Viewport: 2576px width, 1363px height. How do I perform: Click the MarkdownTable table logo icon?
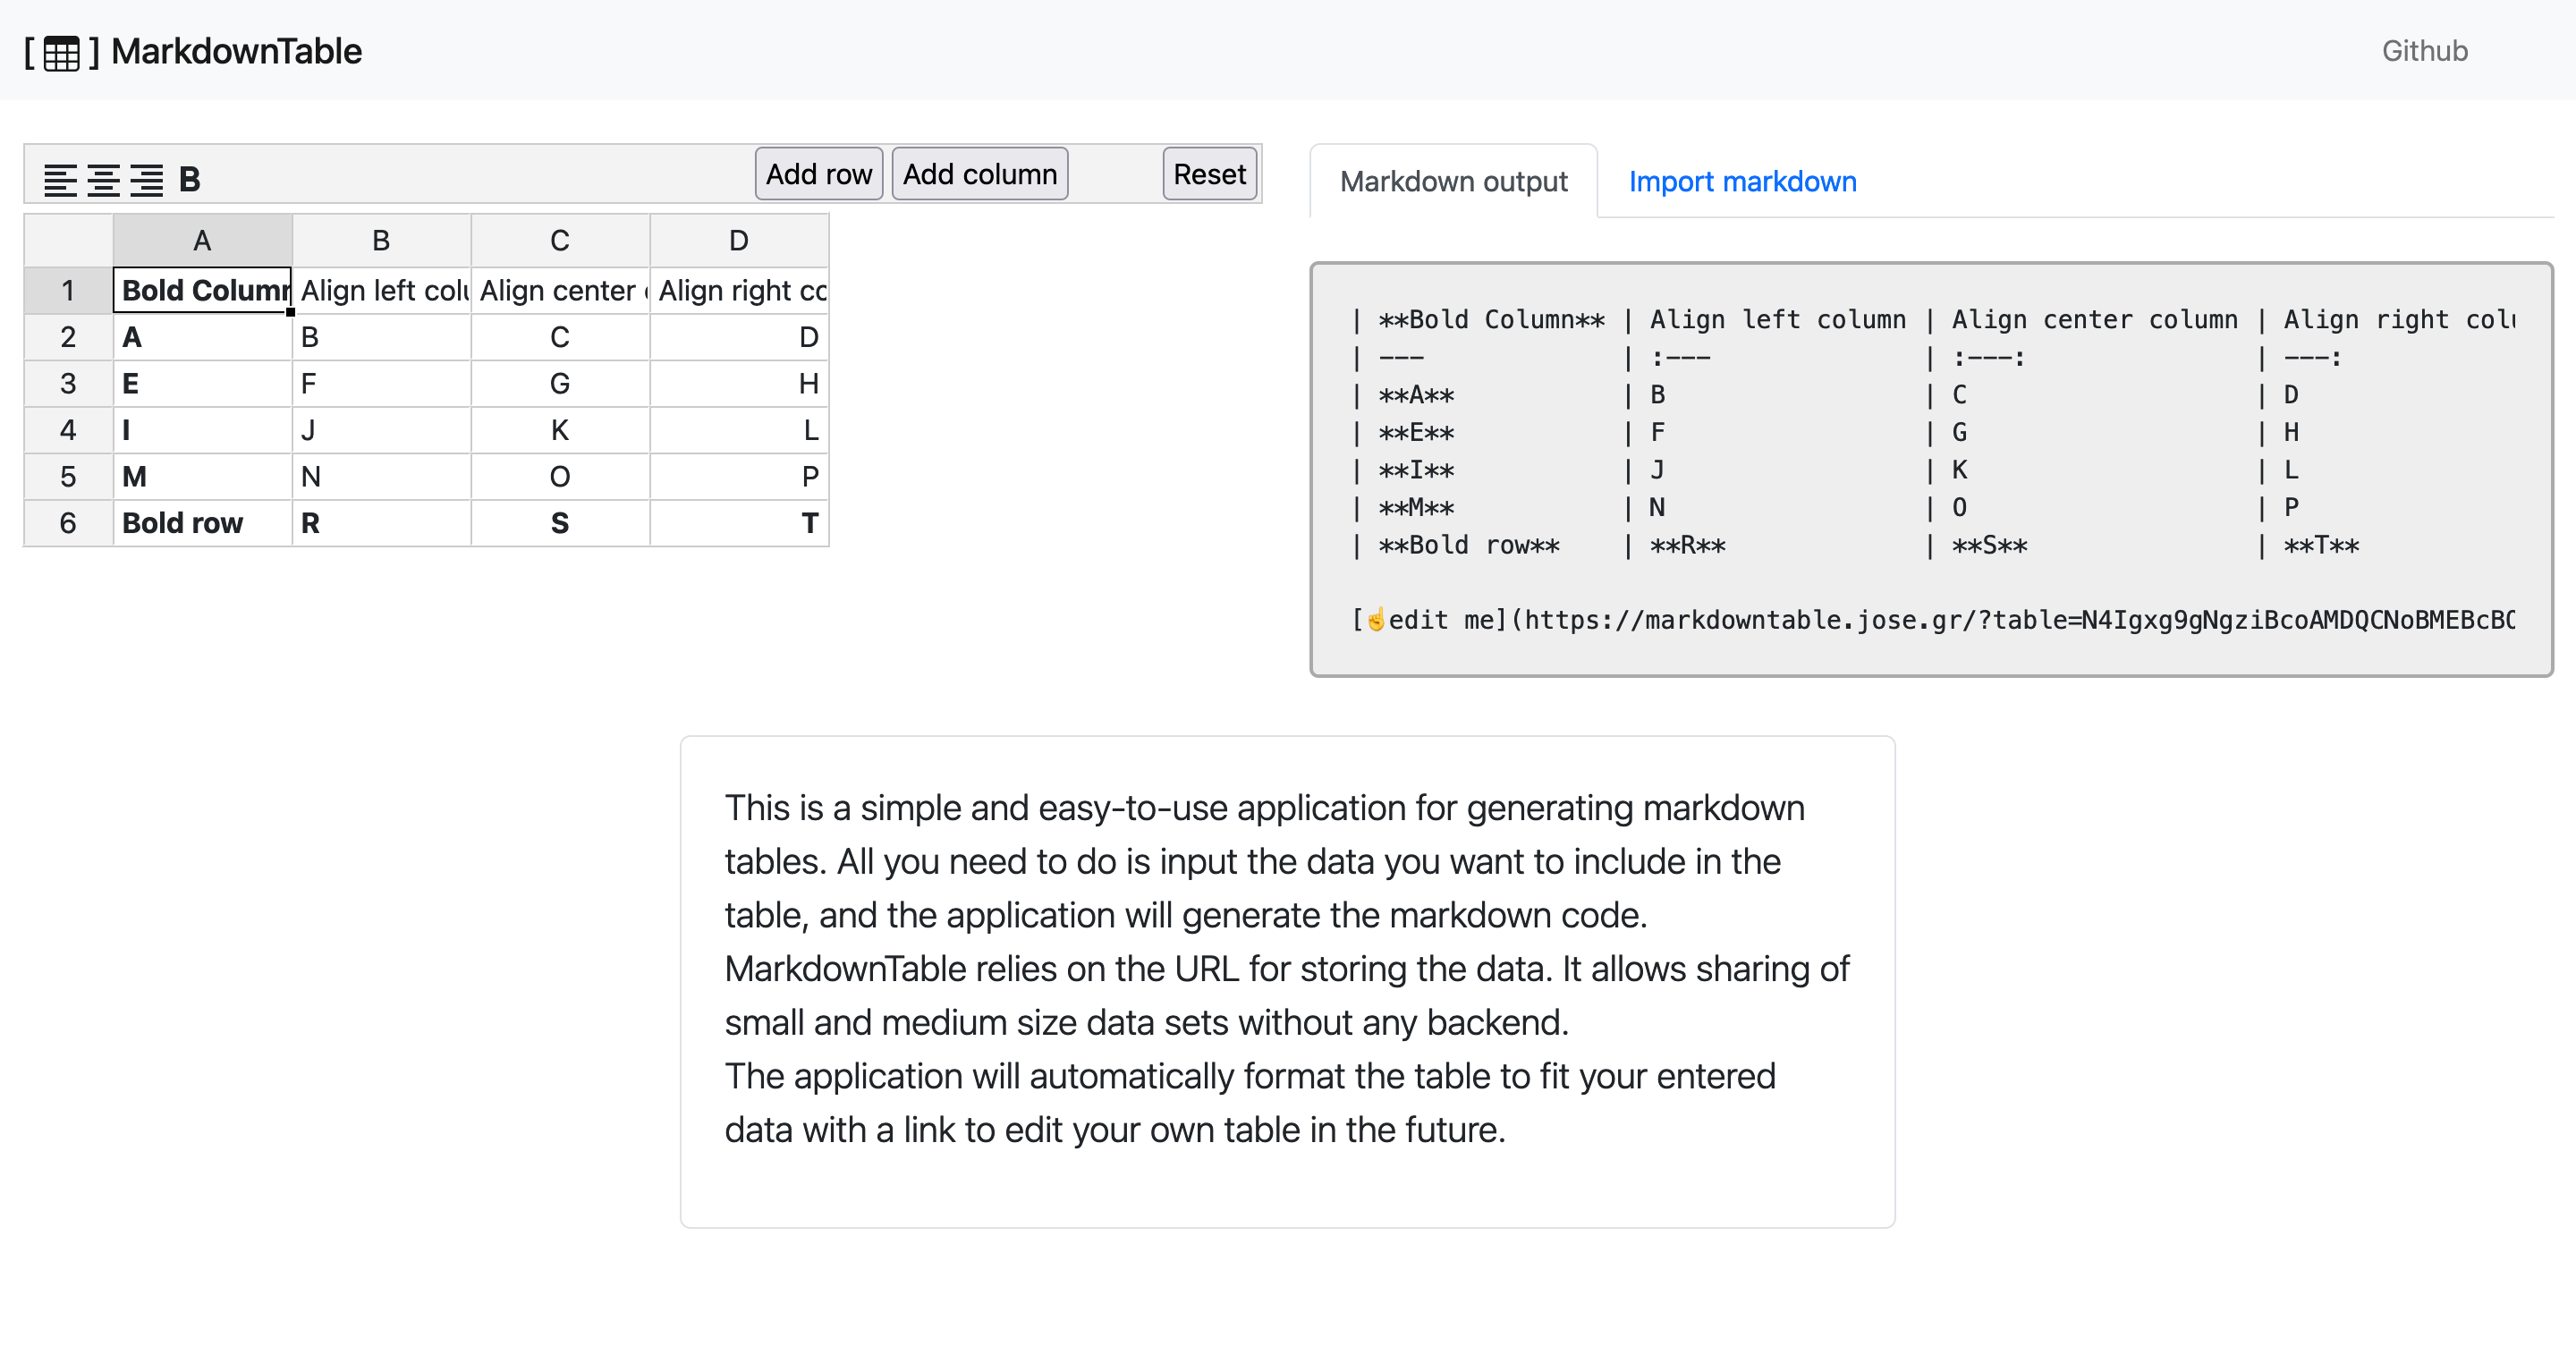[61, 53]
